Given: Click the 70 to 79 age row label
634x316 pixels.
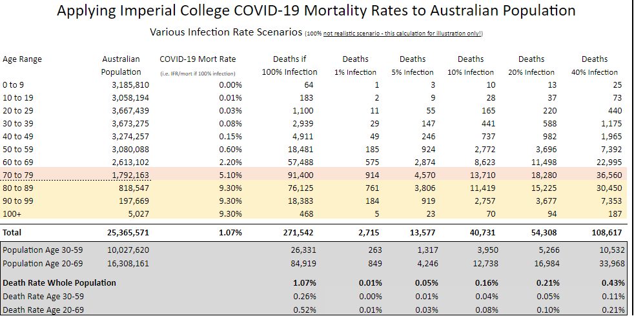Looking at the screenshot, I should point(17,175).
